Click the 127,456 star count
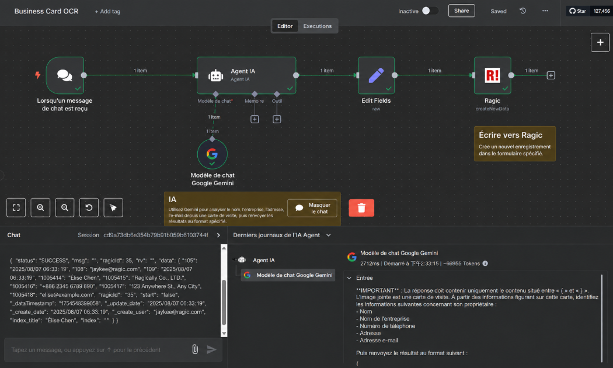Screen dimensions: 613x368 pyautogui.click(x=601, y=11)
